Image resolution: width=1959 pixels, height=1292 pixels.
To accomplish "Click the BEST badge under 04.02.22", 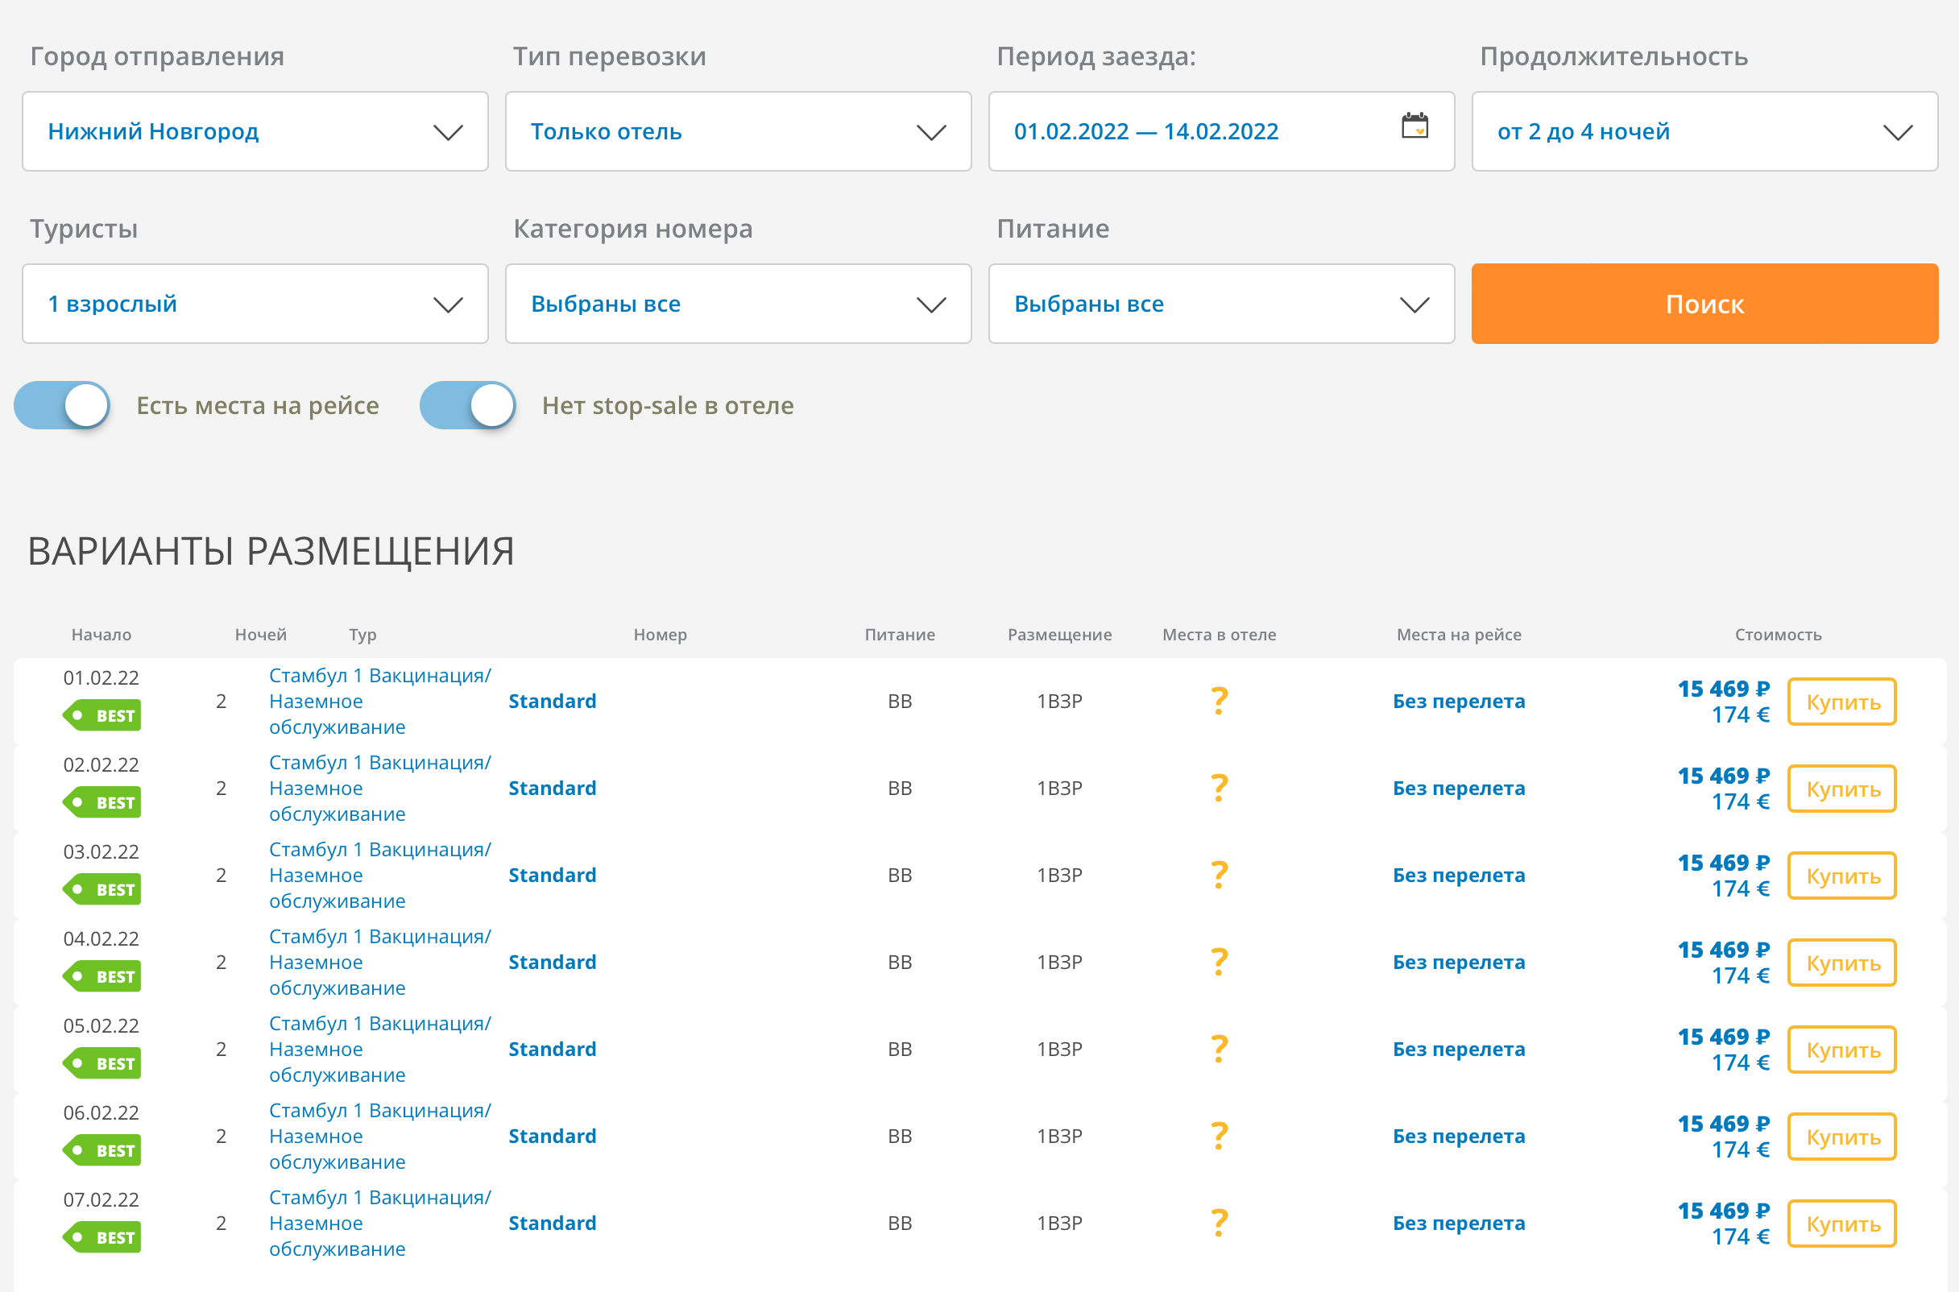I will coord(101,976).
